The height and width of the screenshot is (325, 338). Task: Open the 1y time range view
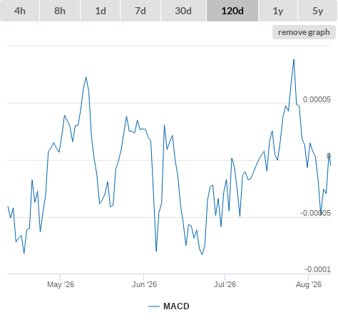(x=278, y=11)
